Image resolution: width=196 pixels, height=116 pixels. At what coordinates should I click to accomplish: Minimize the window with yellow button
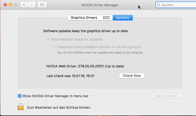10,5
